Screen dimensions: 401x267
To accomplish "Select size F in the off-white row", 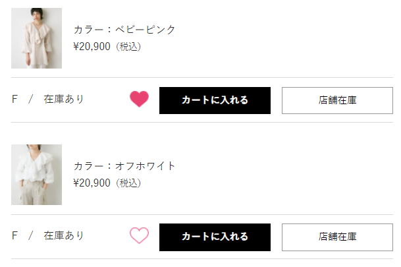I will (14, 236).
